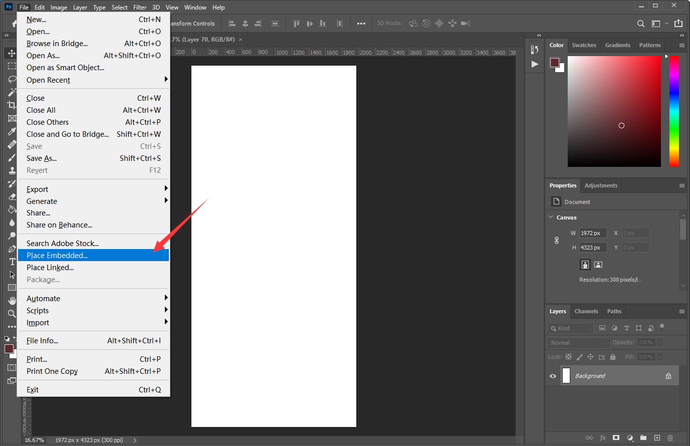The height and width of the screenshot is (446, 690).
Task: Switch to the Channels tab
Action: 586,311
